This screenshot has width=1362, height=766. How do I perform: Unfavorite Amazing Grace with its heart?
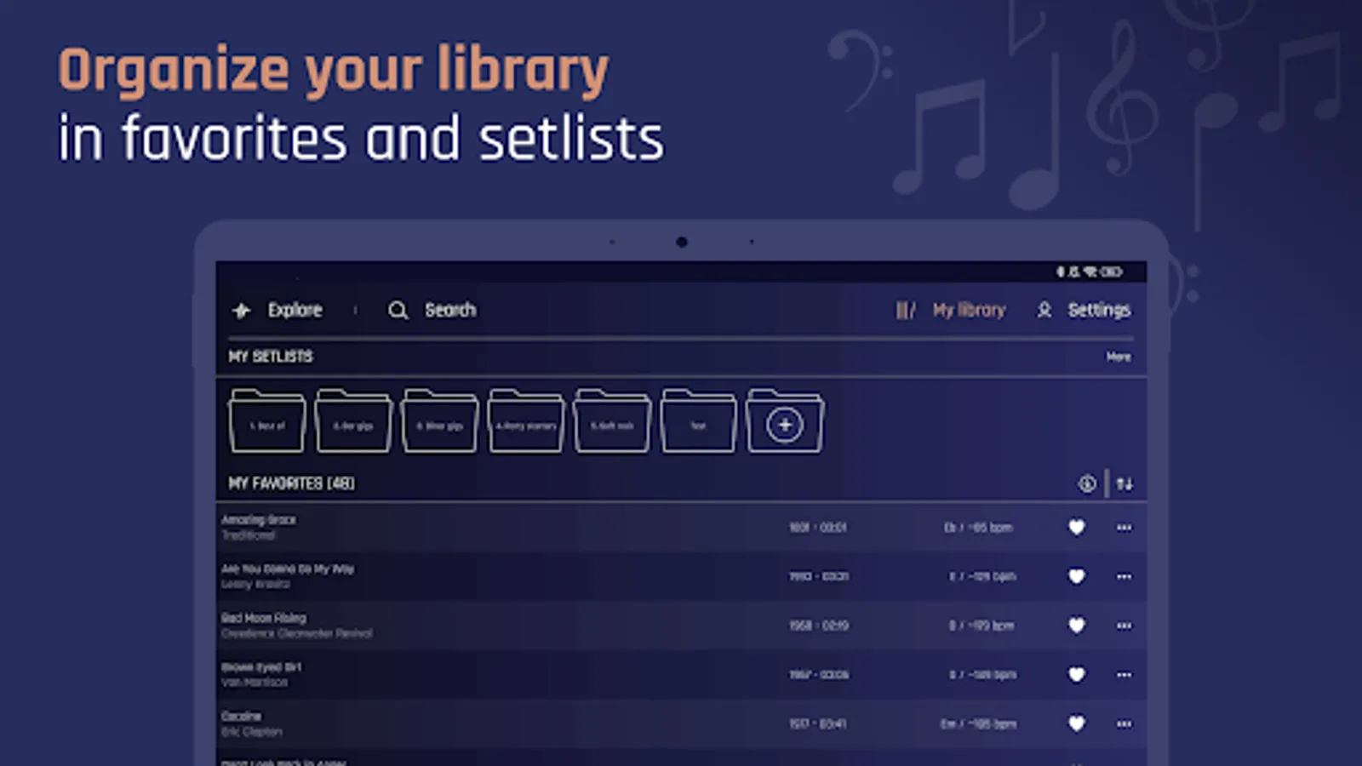(x=1077, y=528)
